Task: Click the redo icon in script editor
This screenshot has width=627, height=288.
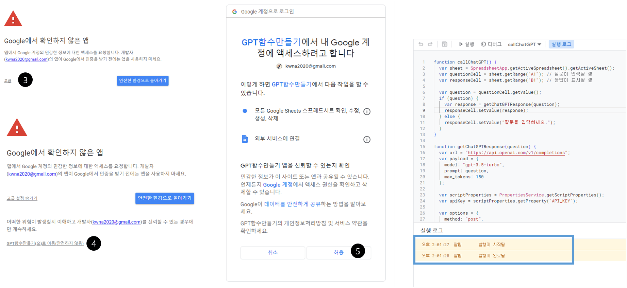Action: pos(430,44)
